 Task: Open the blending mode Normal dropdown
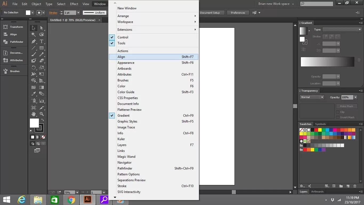(x=312, y=97)
